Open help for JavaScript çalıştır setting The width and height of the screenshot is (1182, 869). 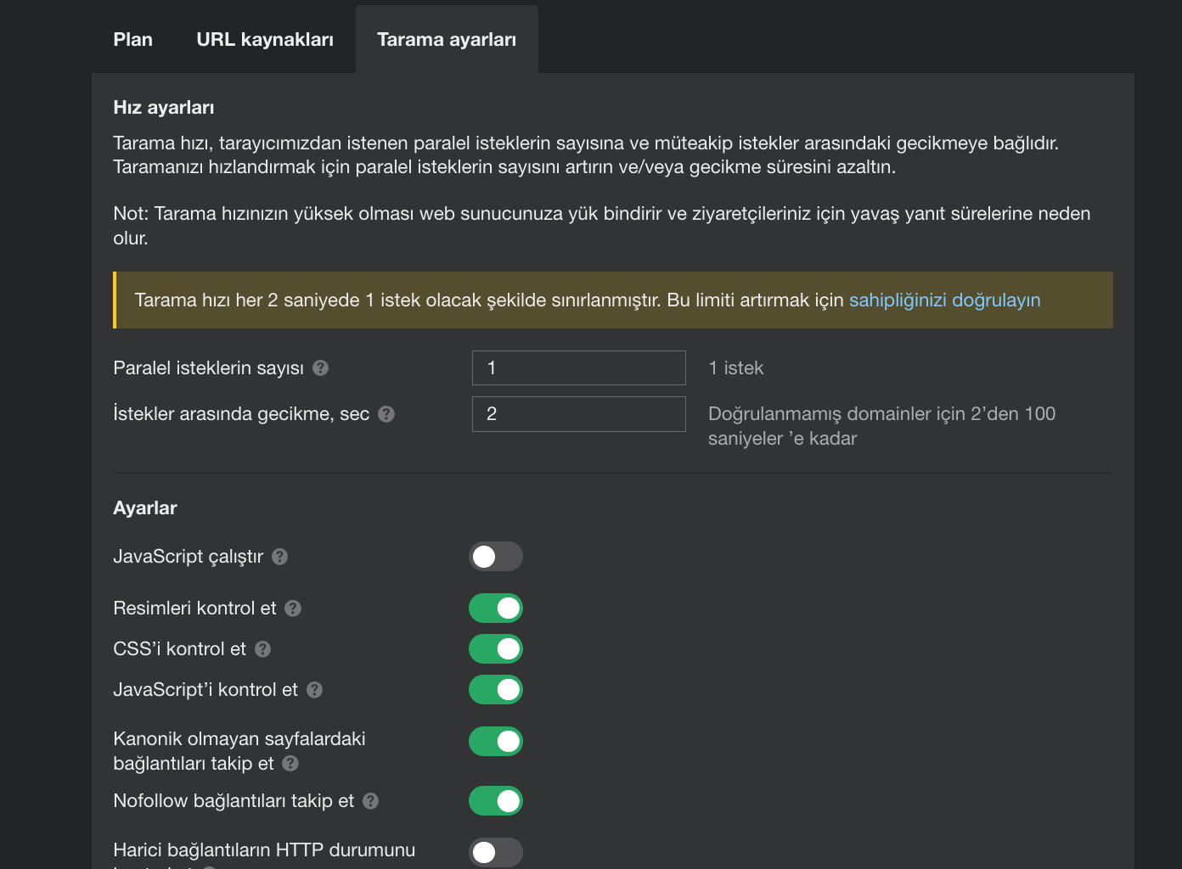pos(280,556)
